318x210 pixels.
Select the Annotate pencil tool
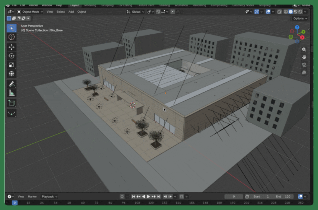point(11,84)
